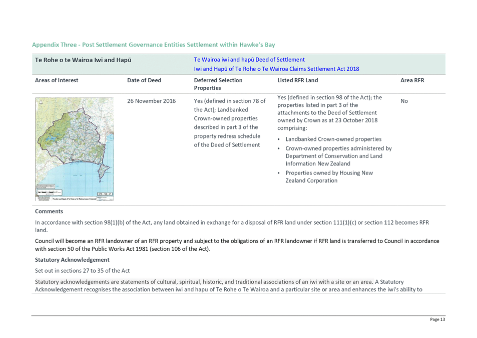Screen dimensions: 477x338
Task: Click the 'Areas of Interest' column header
Action: pyautogui.click(x=57, y=80)
